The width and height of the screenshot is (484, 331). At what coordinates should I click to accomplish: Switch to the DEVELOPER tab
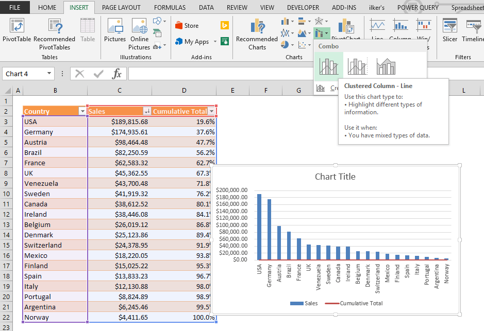[x=303, y=7]
